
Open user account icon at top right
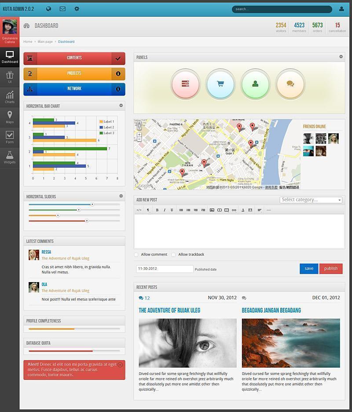click(341, 9)
